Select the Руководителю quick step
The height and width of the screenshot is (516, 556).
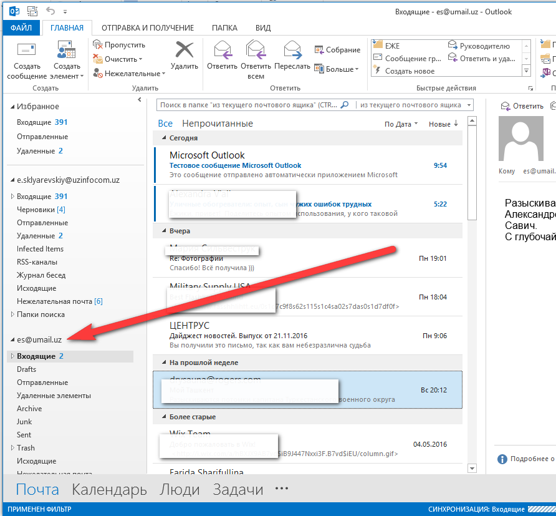(x=479, y=46)
